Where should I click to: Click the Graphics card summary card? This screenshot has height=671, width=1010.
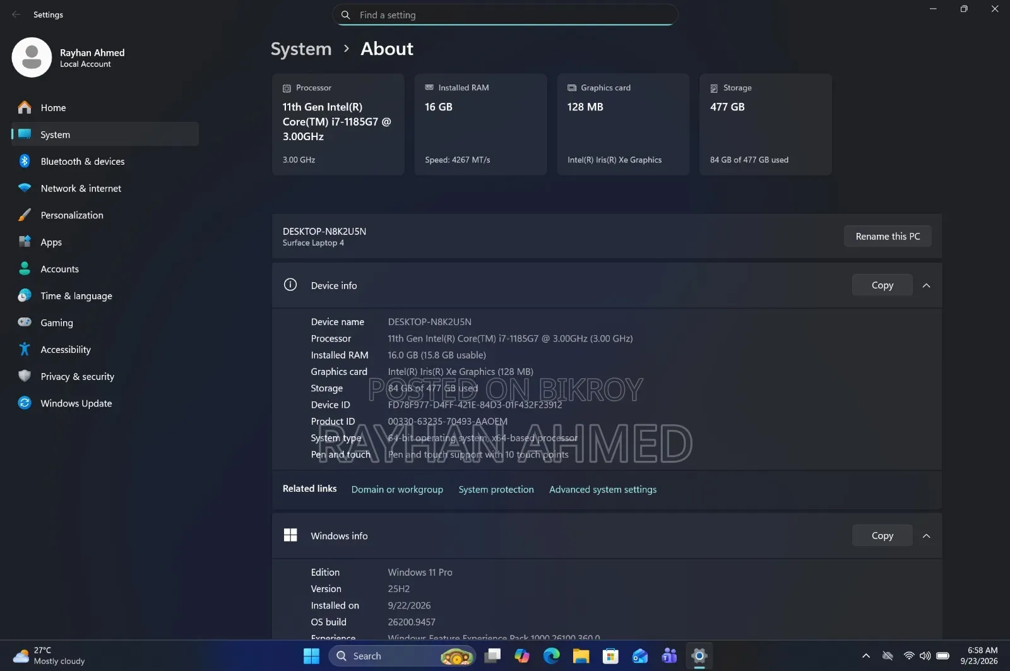coord(624,124)
